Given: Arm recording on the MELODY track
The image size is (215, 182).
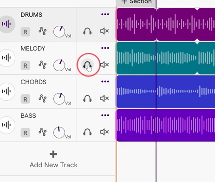Looking at the screenshot, I should coord(26,66).
